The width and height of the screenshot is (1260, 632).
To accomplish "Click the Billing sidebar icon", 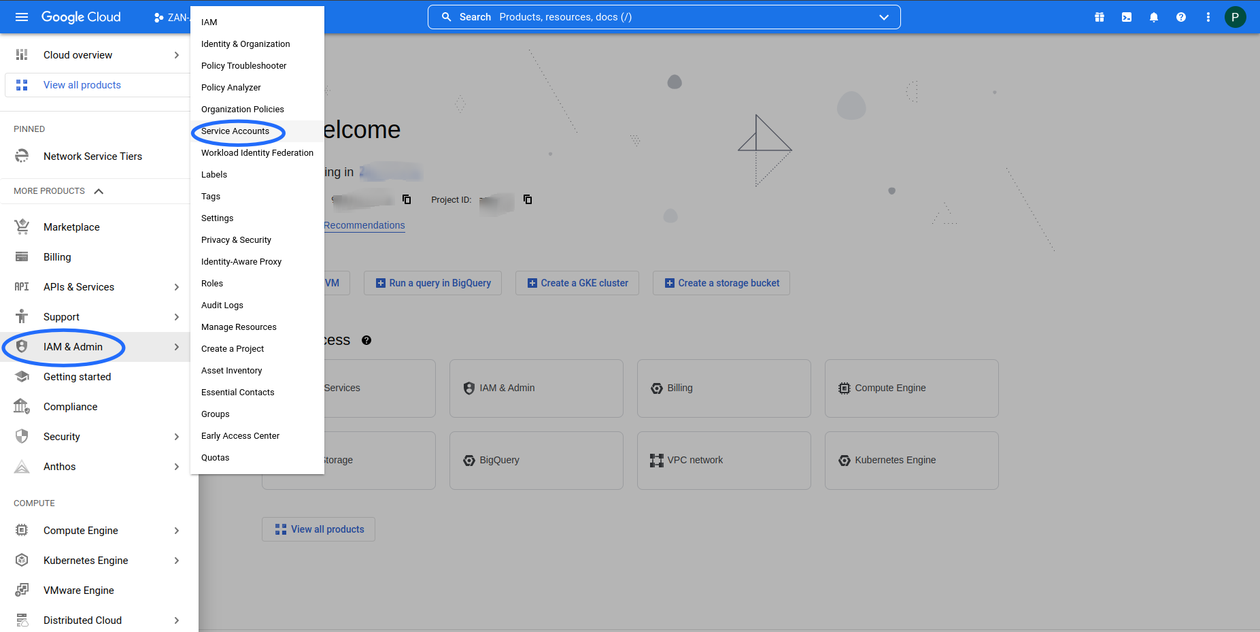I will click(22, 256).
